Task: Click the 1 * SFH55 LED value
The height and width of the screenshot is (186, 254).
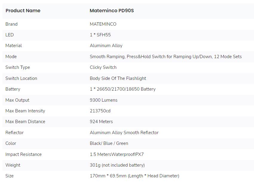Action: tap(100, 35)
